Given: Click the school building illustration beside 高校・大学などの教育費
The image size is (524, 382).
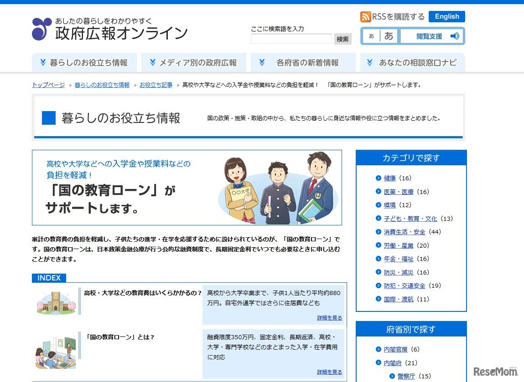Looking at the screenshot, I should (x=55, y=301).
